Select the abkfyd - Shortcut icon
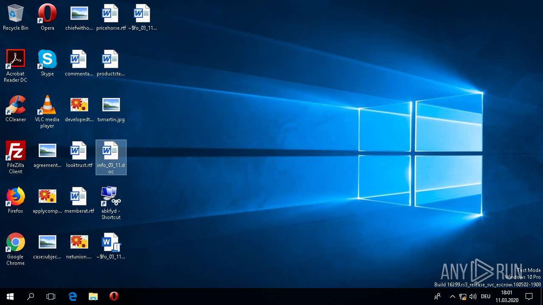 tap(111, 203)
